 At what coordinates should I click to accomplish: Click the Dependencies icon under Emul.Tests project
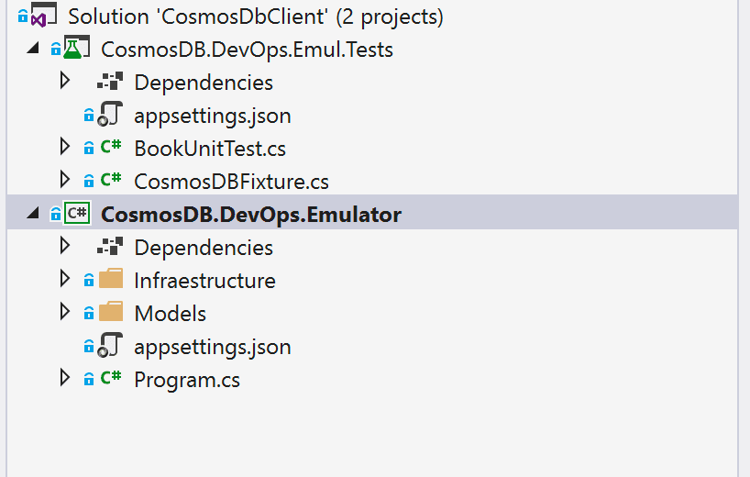[x=110, y=82]
